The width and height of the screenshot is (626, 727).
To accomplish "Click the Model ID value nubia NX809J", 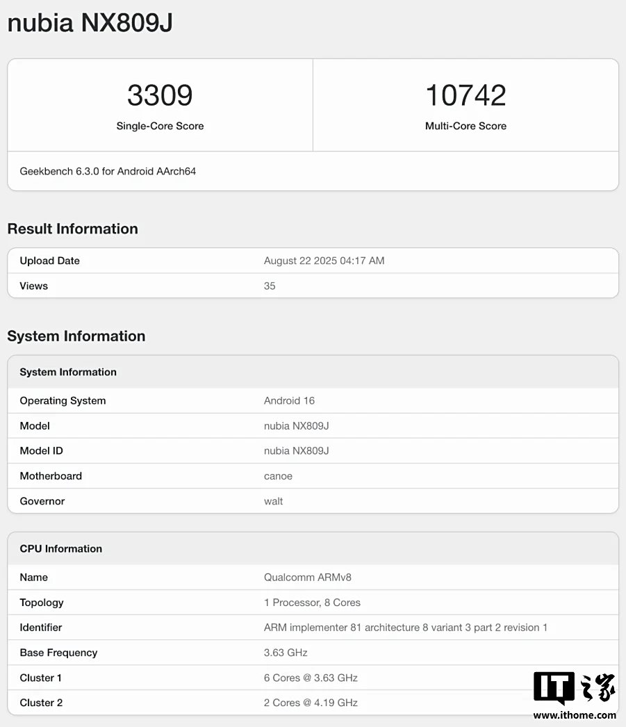I will coord(296,451).
